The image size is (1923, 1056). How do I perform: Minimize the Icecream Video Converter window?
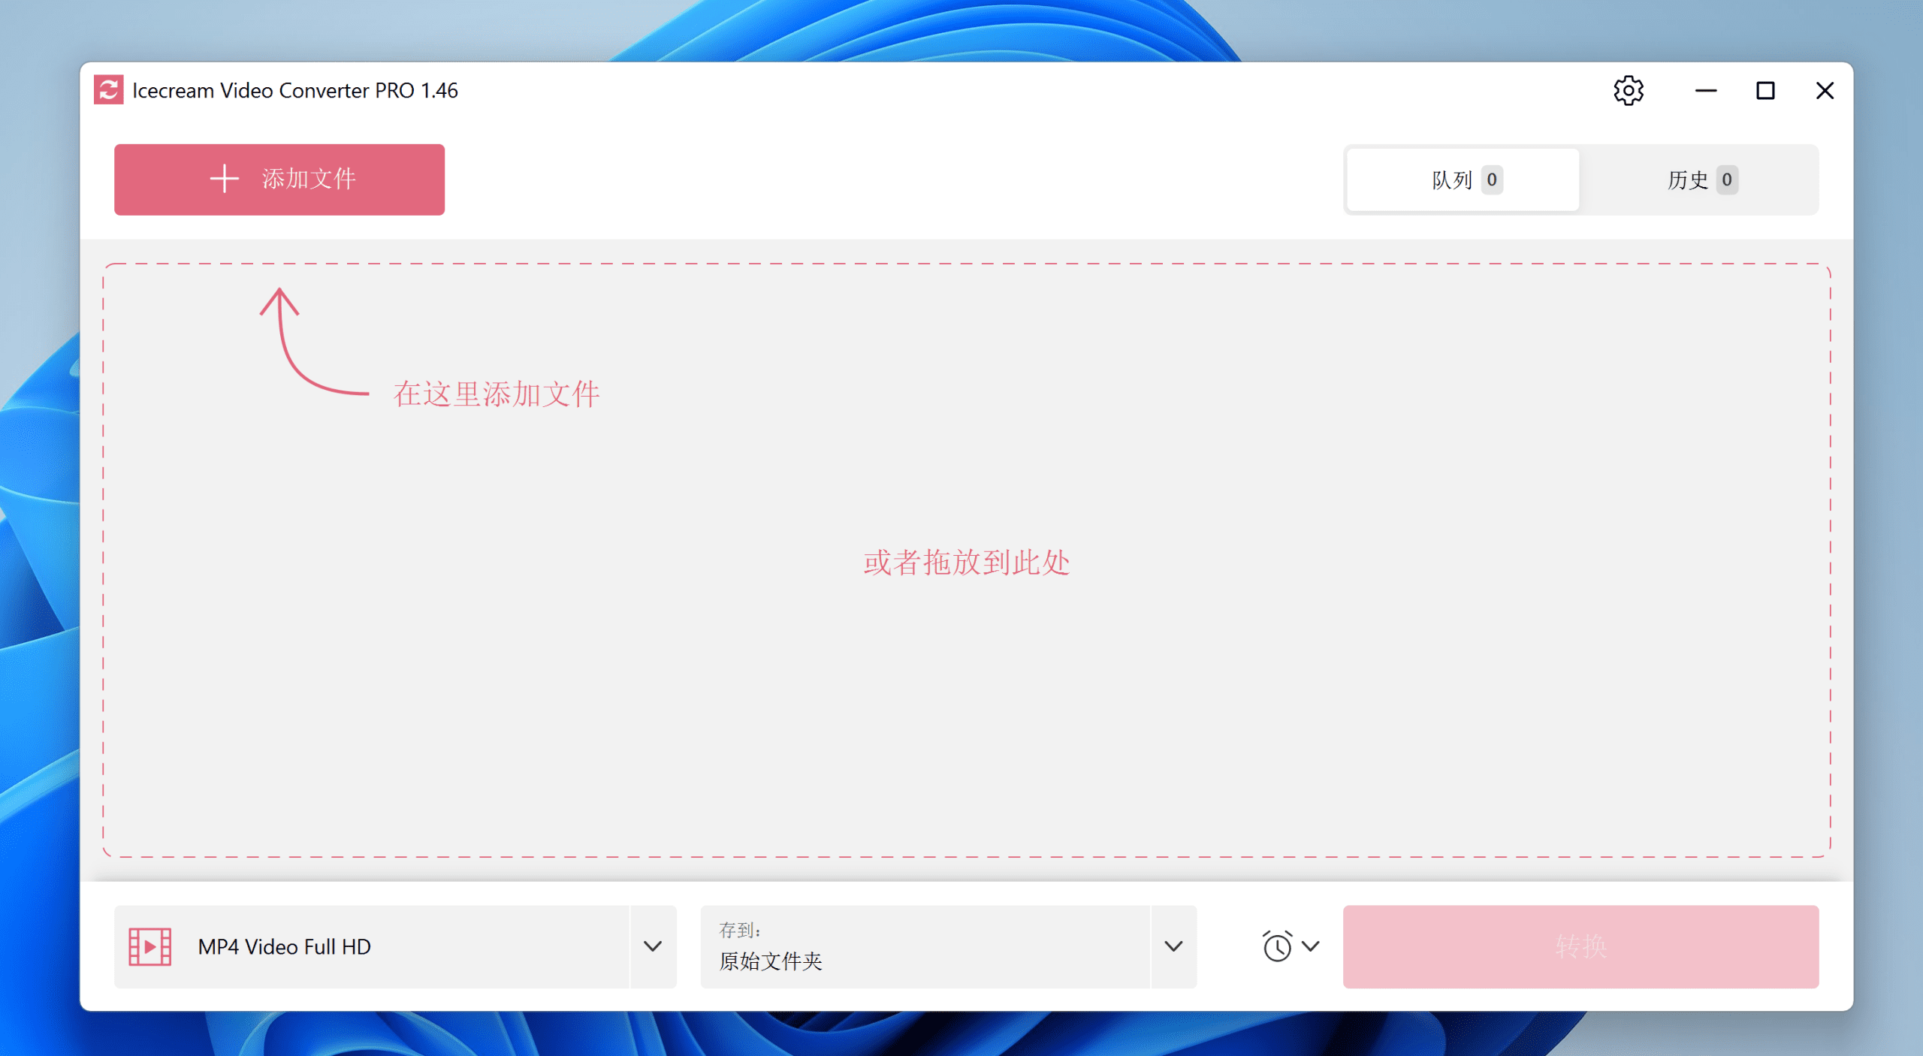pyautogui.click(x=1705, y=91)
